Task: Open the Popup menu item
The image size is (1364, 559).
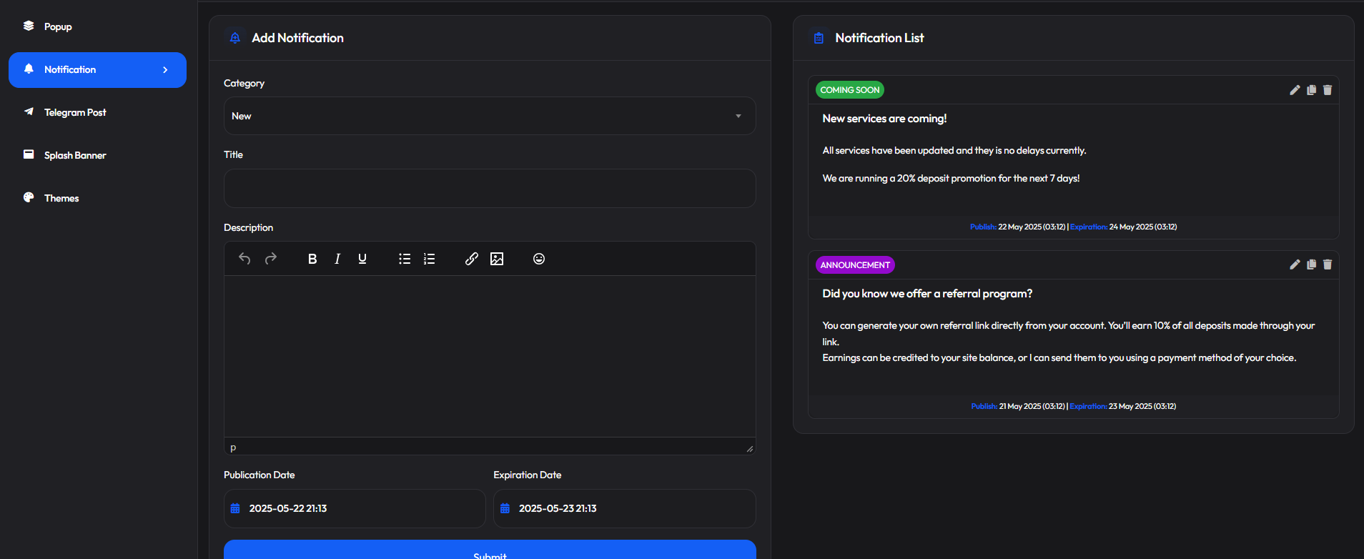Action: (97, 26)
